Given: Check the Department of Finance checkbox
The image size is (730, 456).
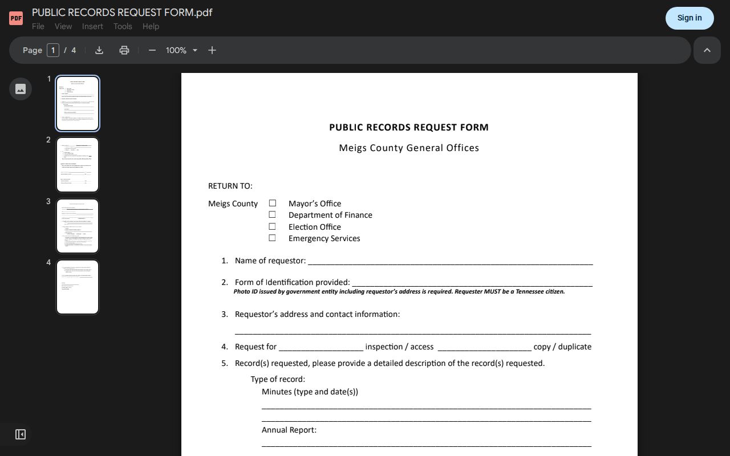Looking at the screenshot, I should coord(273,214).
